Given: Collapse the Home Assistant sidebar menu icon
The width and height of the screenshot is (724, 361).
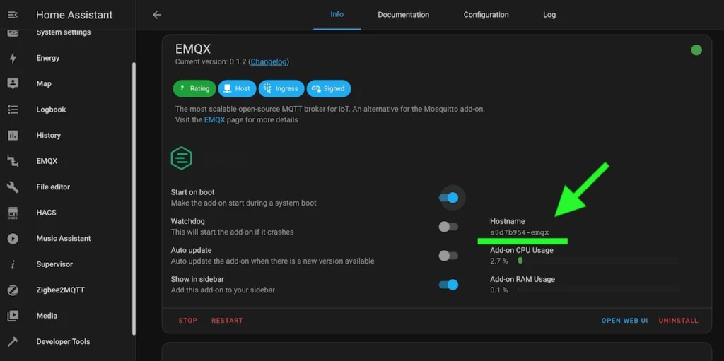Looking at the screenshot, I should (13, 15).
